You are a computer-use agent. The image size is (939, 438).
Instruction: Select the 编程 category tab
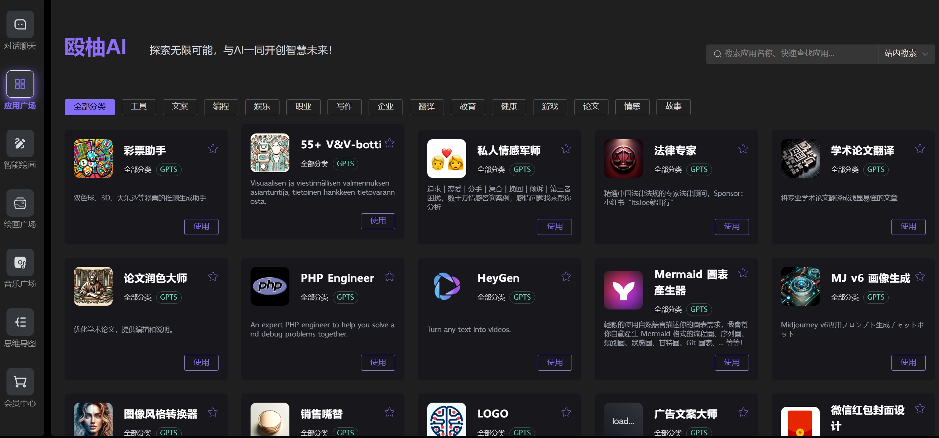click(x=221, y=107)
